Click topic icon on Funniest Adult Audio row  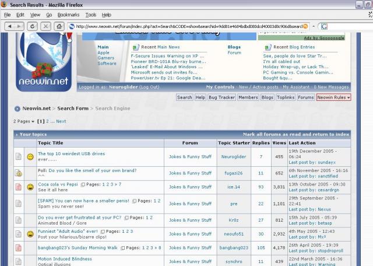coord(19,234)
